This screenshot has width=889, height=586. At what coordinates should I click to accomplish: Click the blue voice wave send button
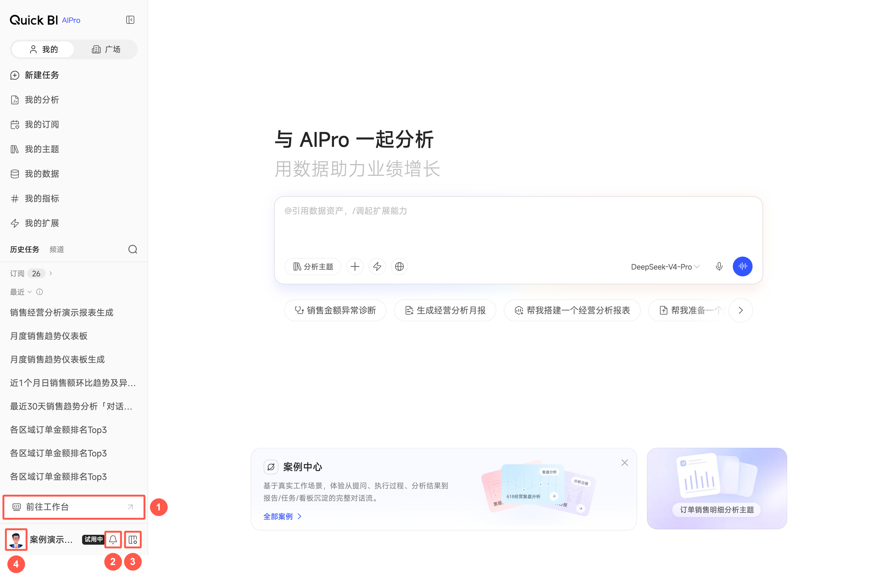click(742, 266)
